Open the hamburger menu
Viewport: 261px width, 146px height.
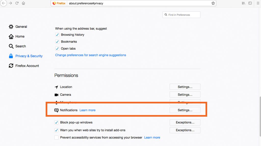(x=257, y=3)
